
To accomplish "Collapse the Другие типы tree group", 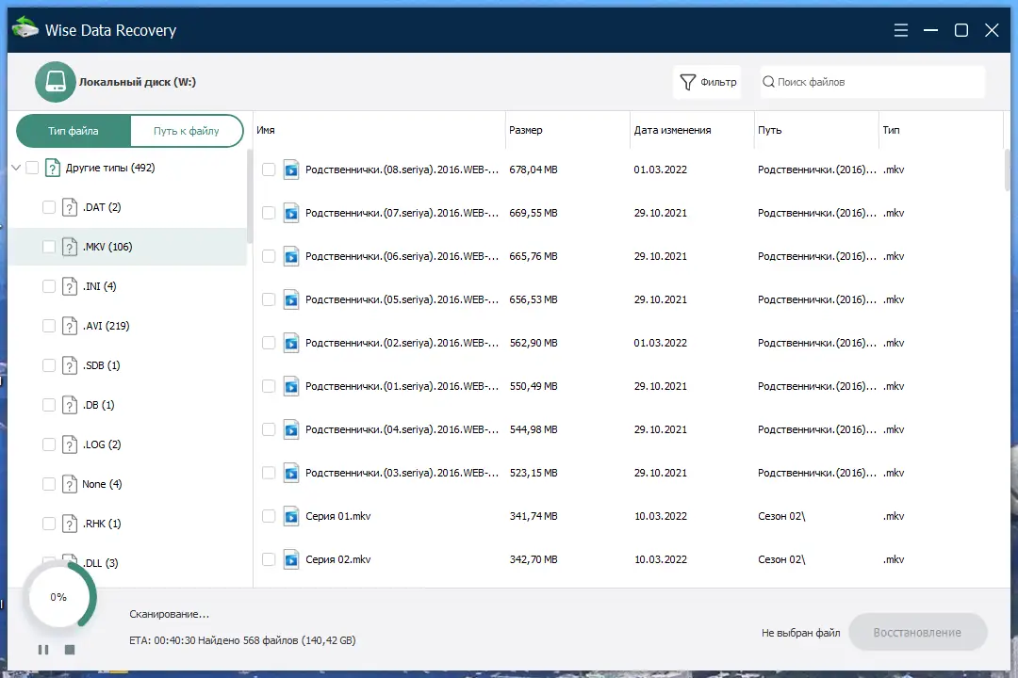I will [x=16, y=168].
